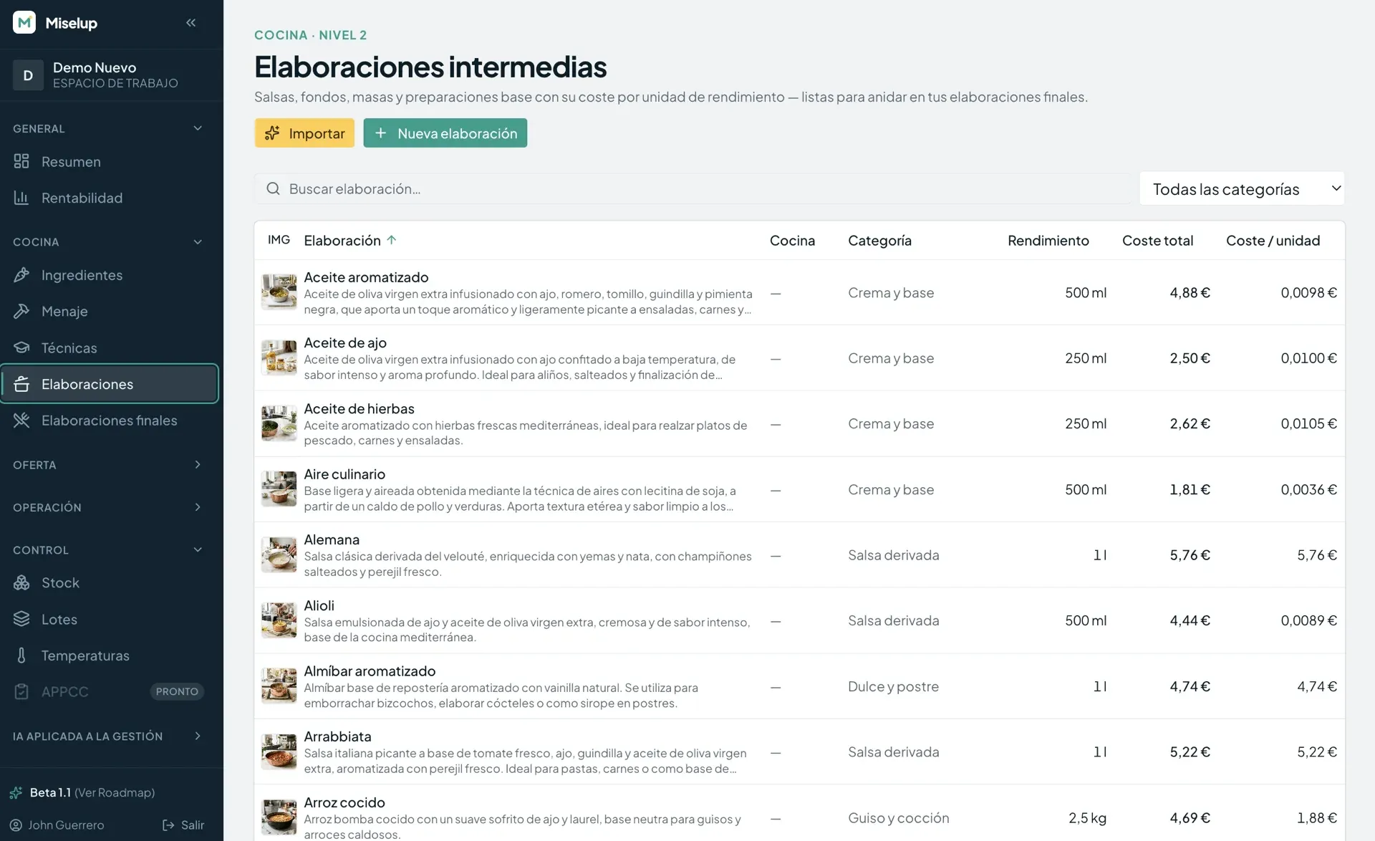Click Salir to log out
Viewport: 1375px width, 841px height.
(x=183, y=825)
